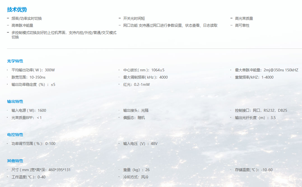
Task: Select the 高单脉冲能量 advantage text
Action: coord(22,25)
